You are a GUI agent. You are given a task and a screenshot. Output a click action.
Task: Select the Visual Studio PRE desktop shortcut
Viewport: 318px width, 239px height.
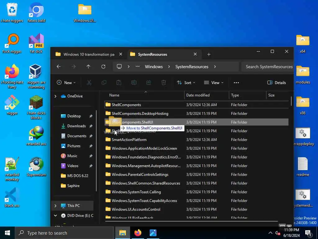click(36, 43)
